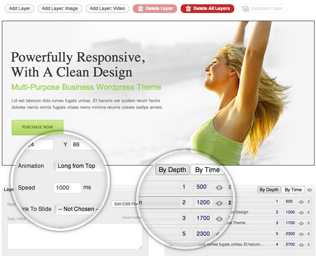Image resolution: width=316 pixels, height=256 pixels.
Task: Click the Duplicate Layer button
Action: click(x=262, y=9)
